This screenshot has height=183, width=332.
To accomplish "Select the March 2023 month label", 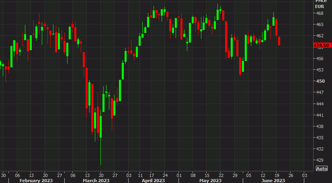I will coord(96,181).
